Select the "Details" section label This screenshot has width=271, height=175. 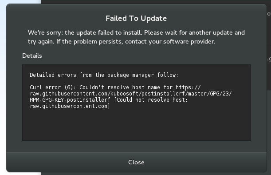point(32,56)
